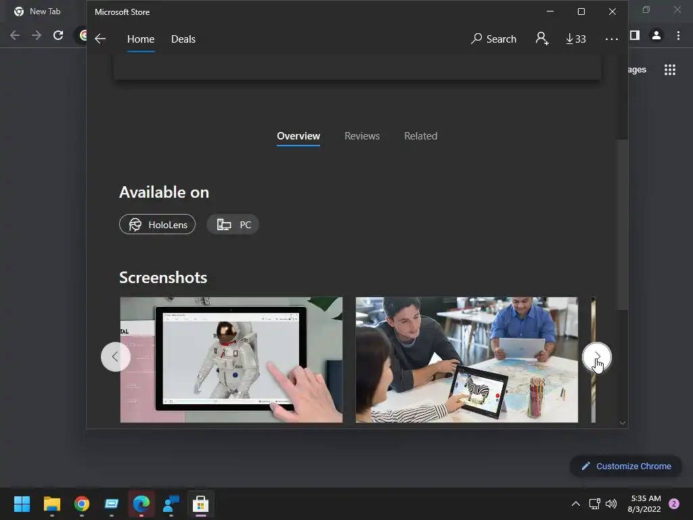The height and width of the screenshot is (520, 693).
Task: Switch to the Related section tab
Action: (x=421, y=136)
